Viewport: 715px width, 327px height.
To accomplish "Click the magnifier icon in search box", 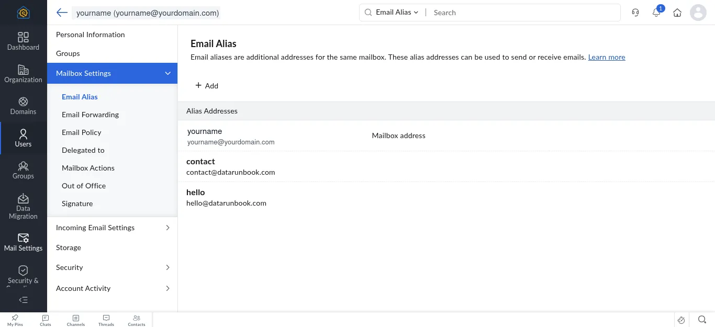I will [368, 13].
